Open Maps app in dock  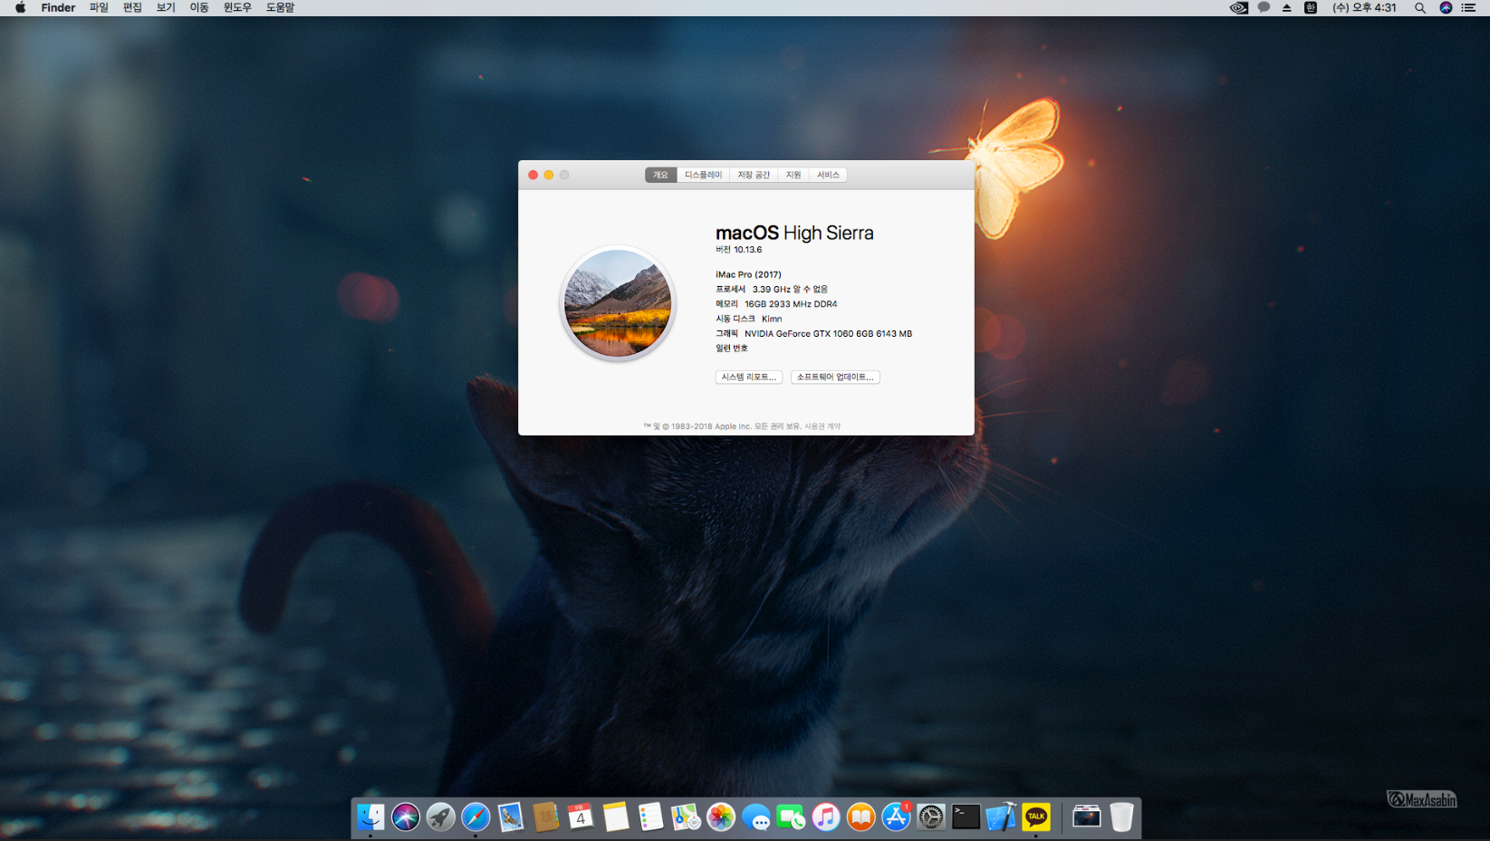pos(686,817)
